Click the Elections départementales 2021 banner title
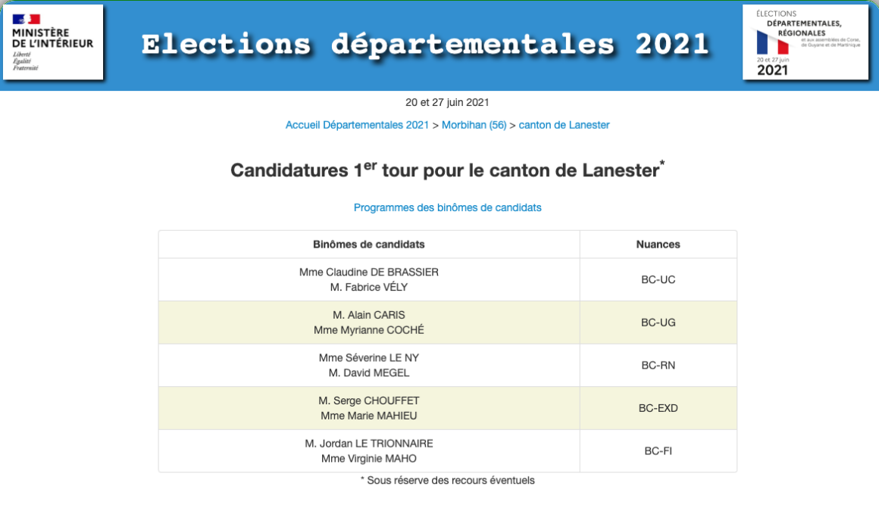The image size is (879, 505). (424, 45)
